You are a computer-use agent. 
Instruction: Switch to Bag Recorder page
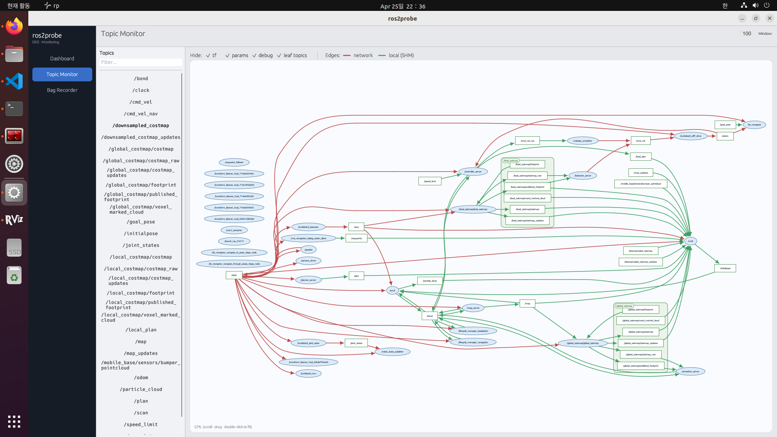(62, 90)
